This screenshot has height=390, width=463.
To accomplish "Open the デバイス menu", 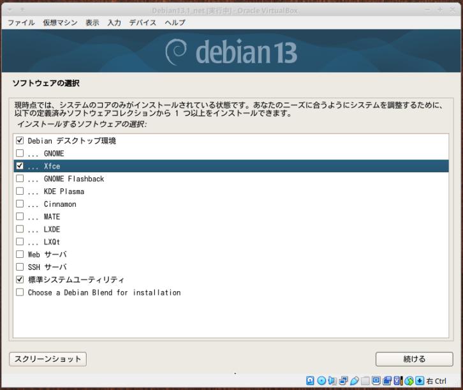I will point(143,22).
